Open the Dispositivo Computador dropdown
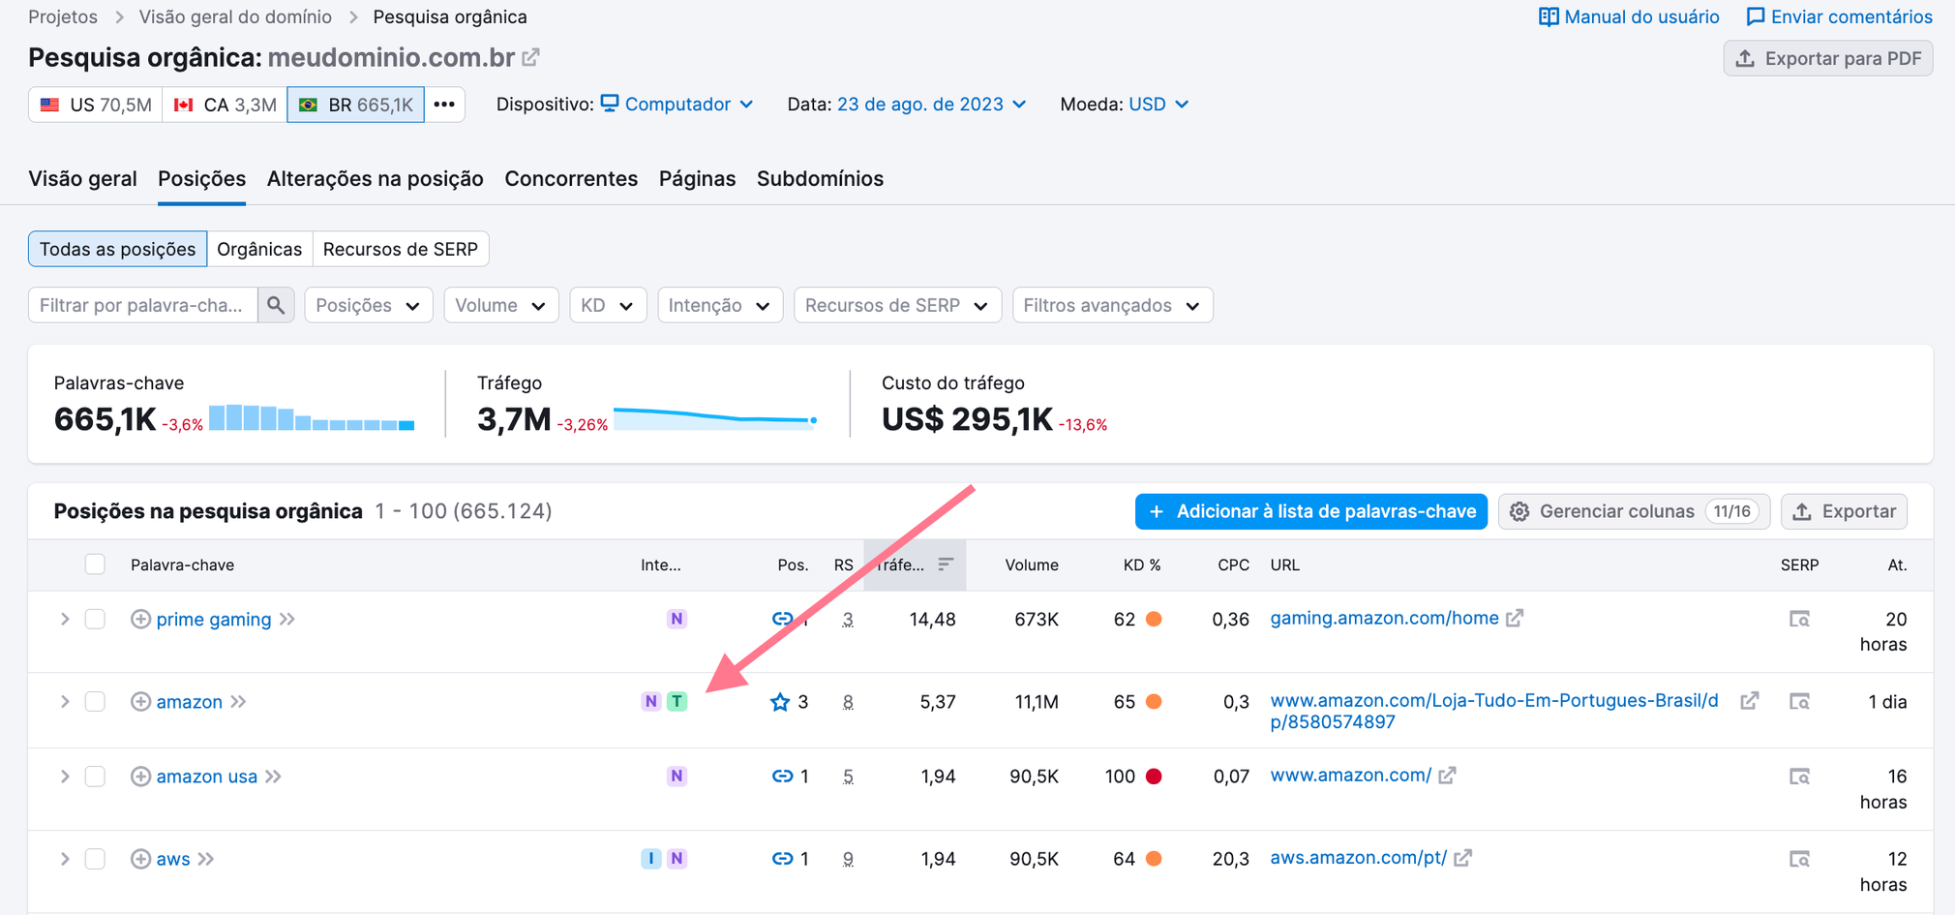Viewport: 1955px width, 915px height. pyautogui.click(x=677, y=104)
